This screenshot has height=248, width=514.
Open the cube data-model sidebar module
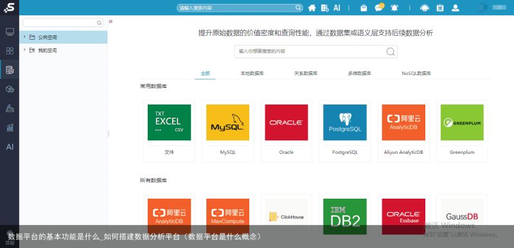pyautogui.click(x=10, y=89)
